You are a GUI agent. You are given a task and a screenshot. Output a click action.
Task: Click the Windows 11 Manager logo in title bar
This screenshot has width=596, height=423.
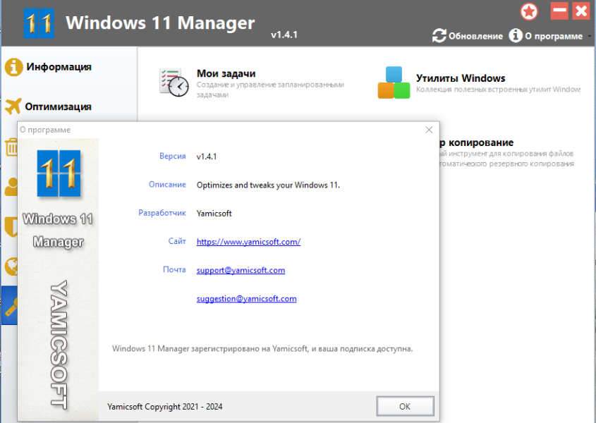pyautogui.click(x=39, y=23)
